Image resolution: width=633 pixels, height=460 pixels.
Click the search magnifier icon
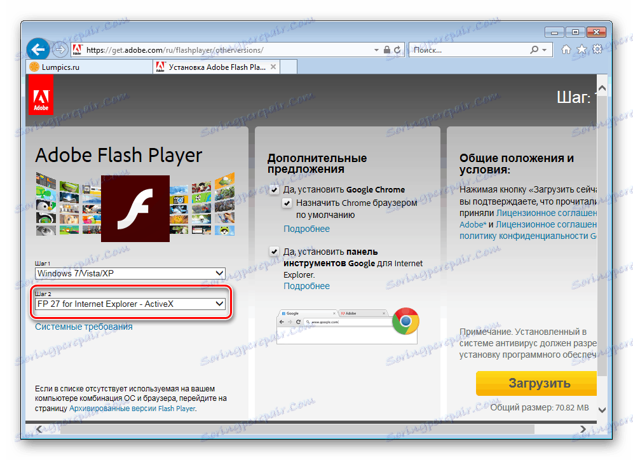pyautogui.click(x=534, y=50)
